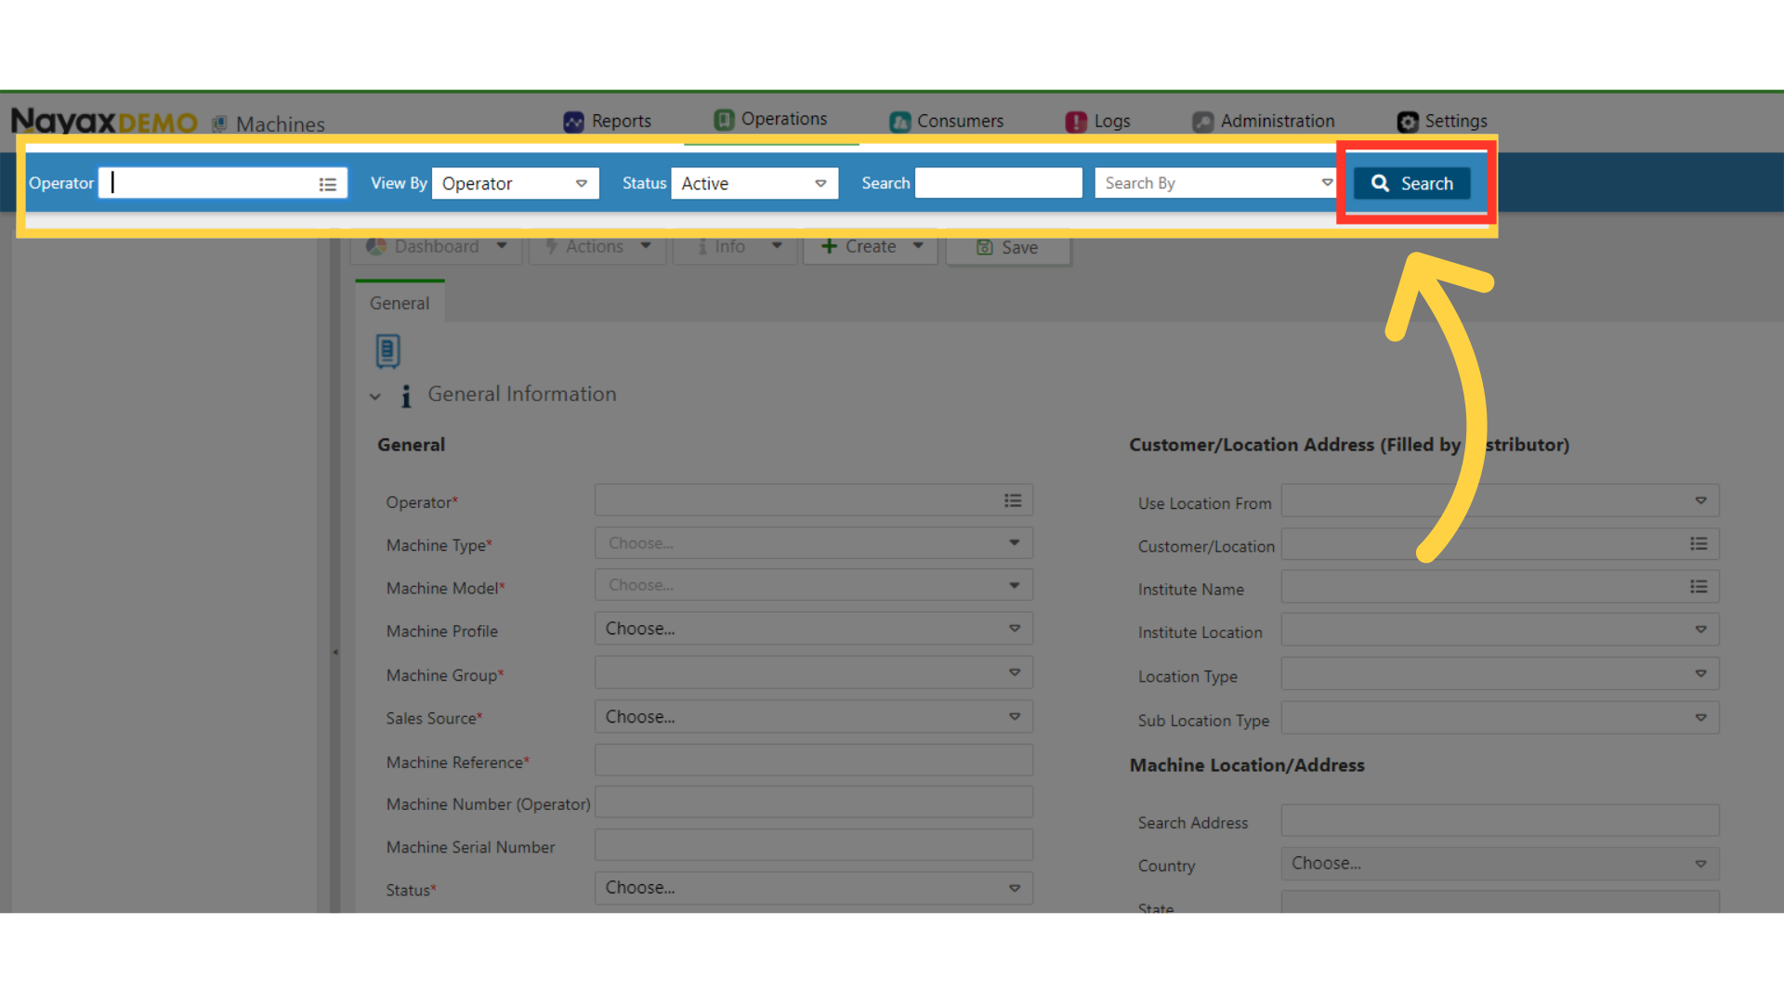This screenshot has width=1784, height=1003.
Task: Click the General Information info icon
Action: pos(406,397)
